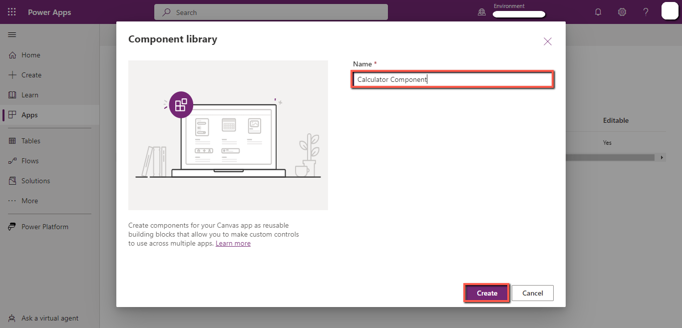Click the Cancel button
This screenshot has width=682, height=328.
pyautogui.click(x=533, y=293)
